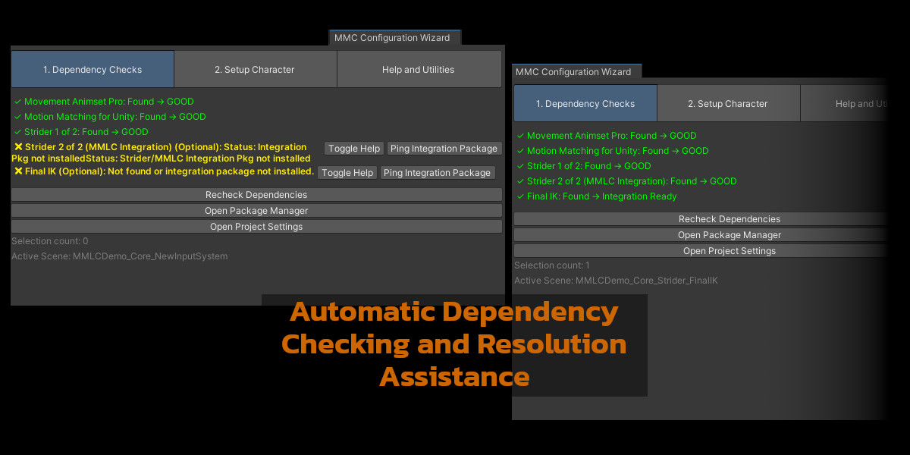Click Recheck Dependencies in left window
Screen dimensions: 910x455
click(256, 195)
